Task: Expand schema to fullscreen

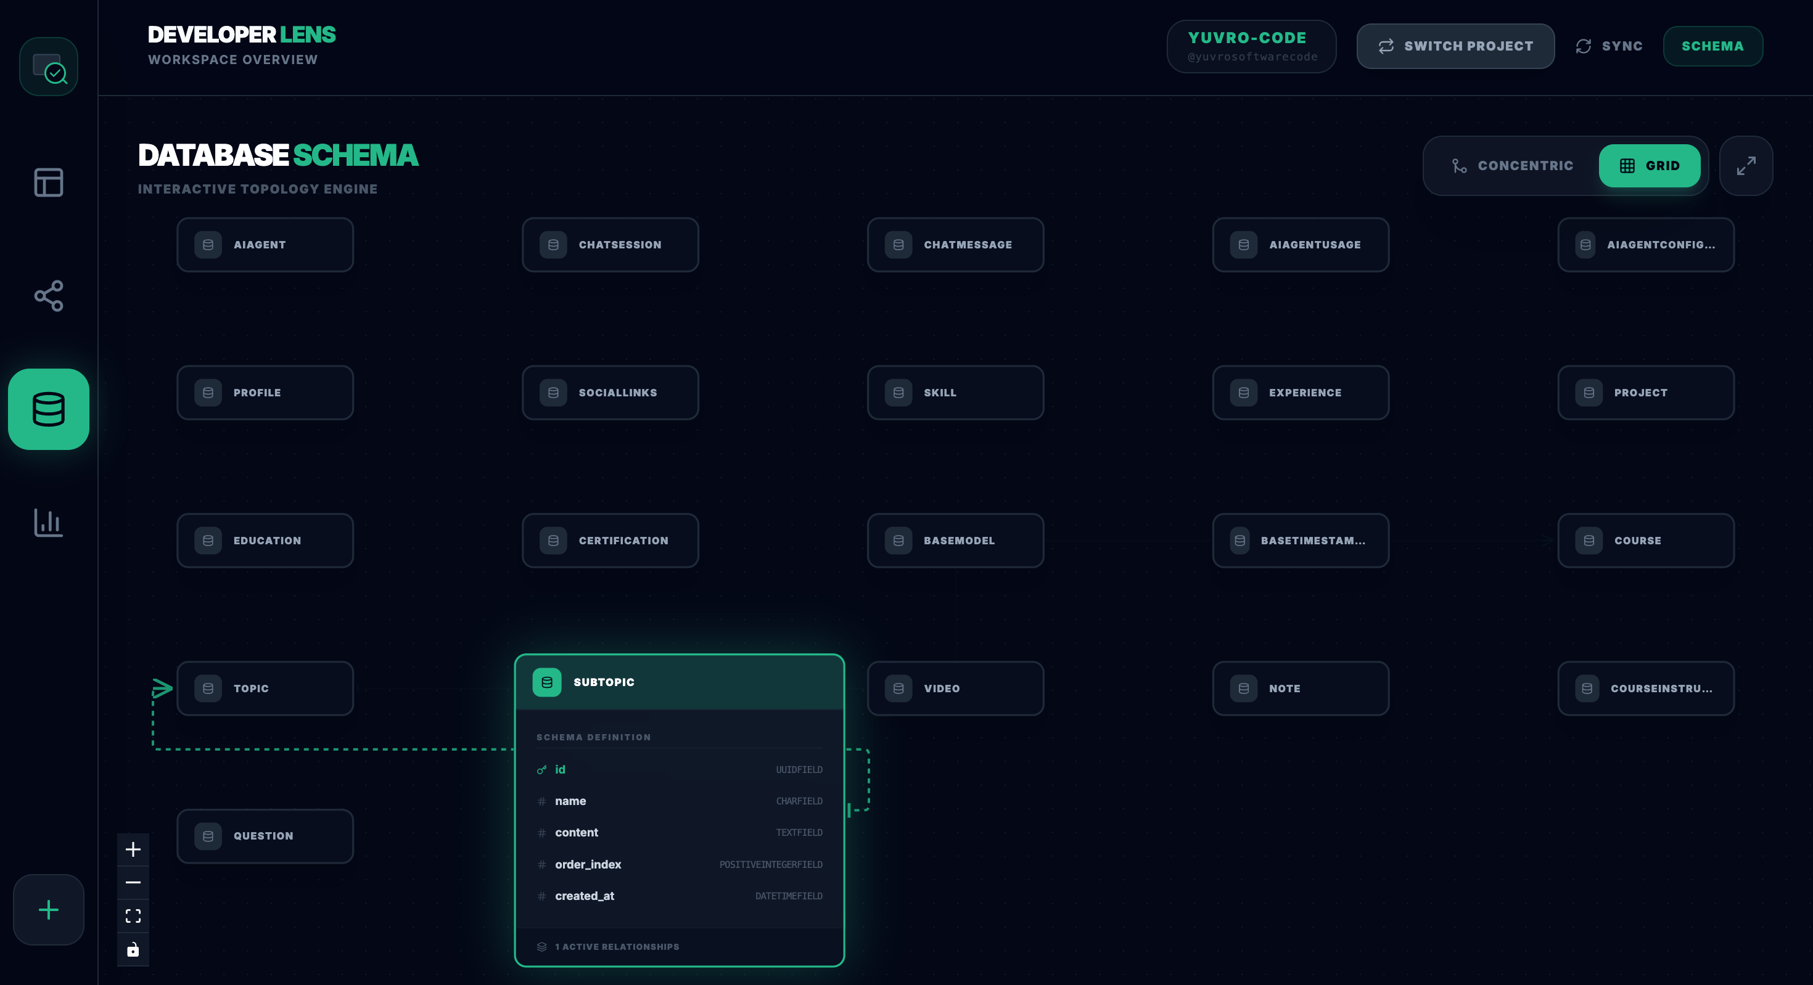Action: [1745, 166]
